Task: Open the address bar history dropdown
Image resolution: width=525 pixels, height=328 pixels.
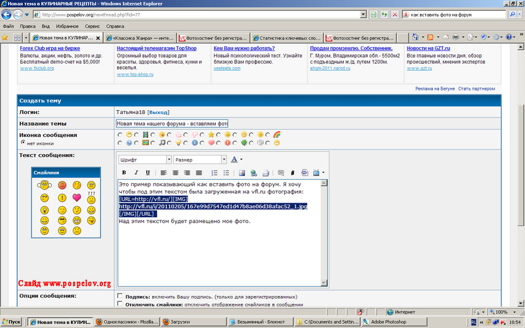Action: [364, 14]
